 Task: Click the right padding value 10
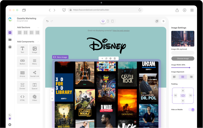click(x=190, y=95)
